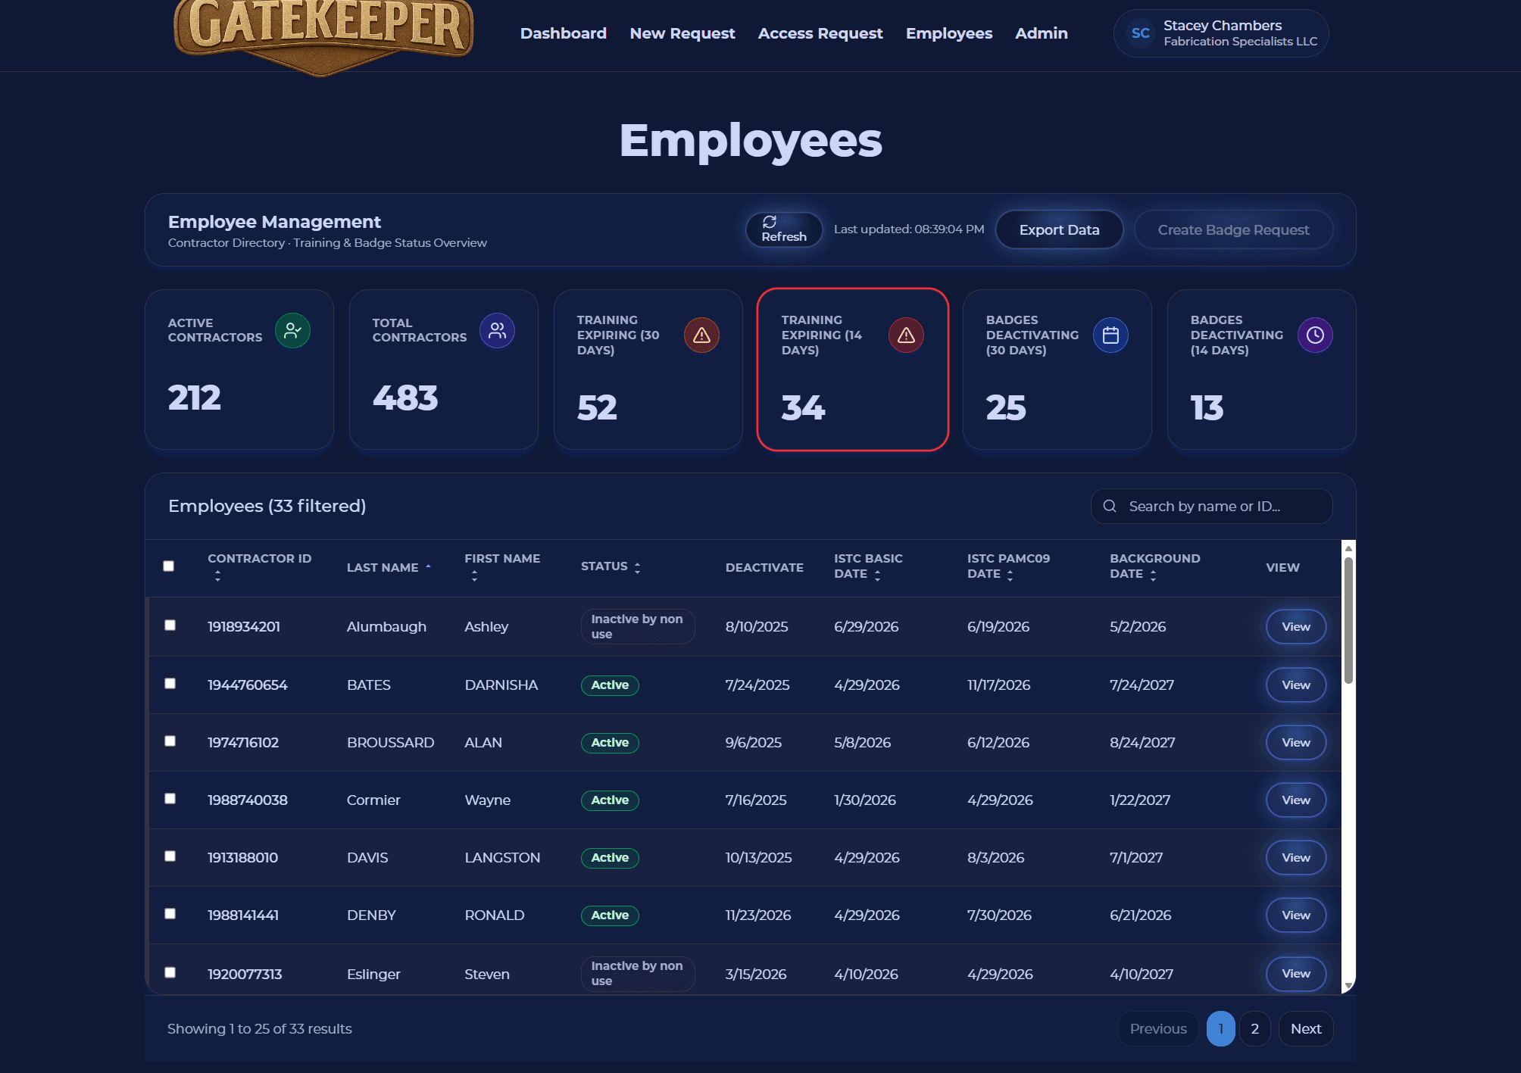Check the Cormier Wayne row checkbox
Screen dimensions: 1521x1073
170,799
